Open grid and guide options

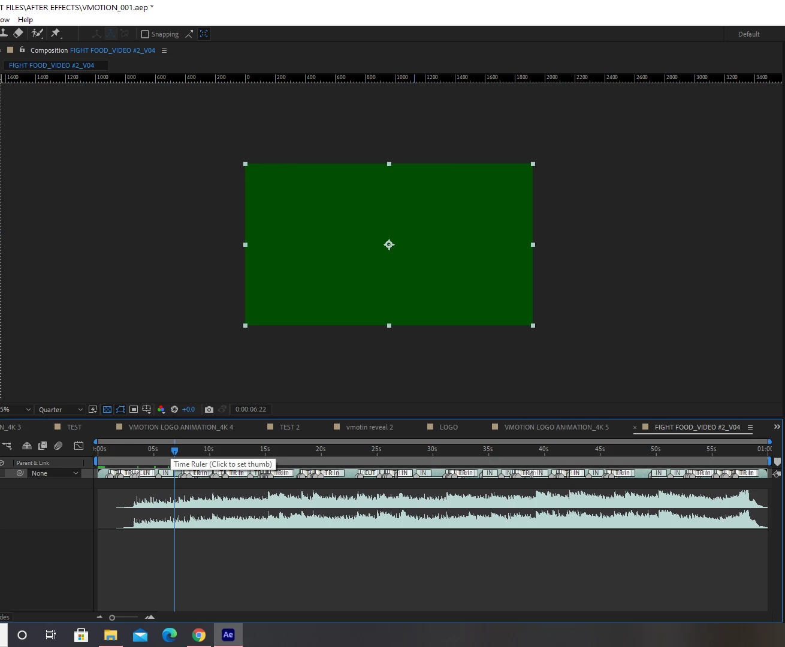click(147, 410)
